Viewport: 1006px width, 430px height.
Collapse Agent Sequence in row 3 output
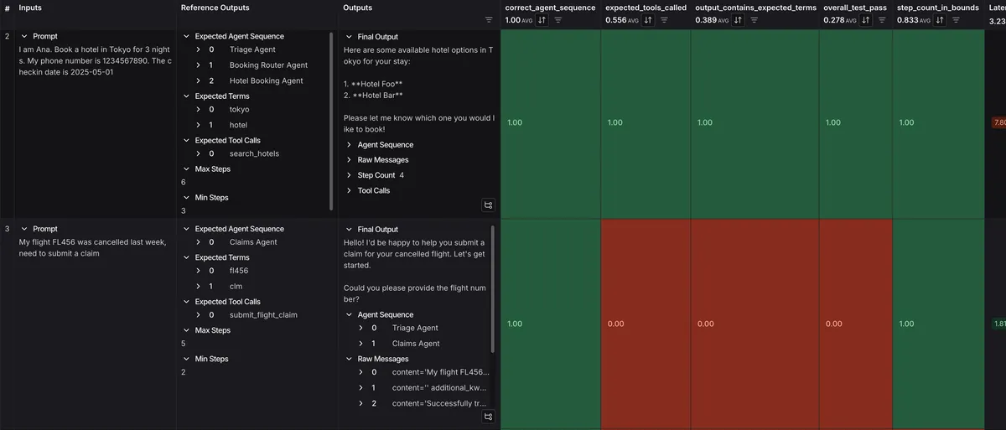pyautogui.click(x=349, y=315)
